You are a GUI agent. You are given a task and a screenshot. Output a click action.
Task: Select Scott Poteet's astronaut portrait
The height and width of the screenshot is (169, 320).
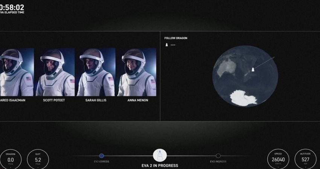(x=55, y=72)
